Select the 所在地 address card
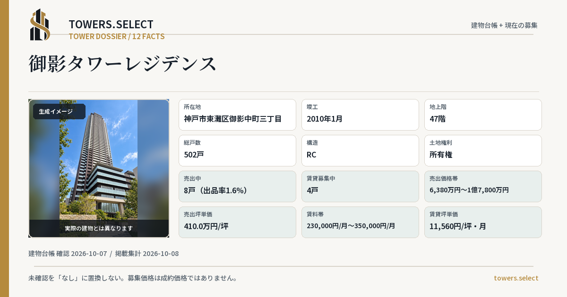Viewport: 567px width, 297px height. click(x=237, y=115)
